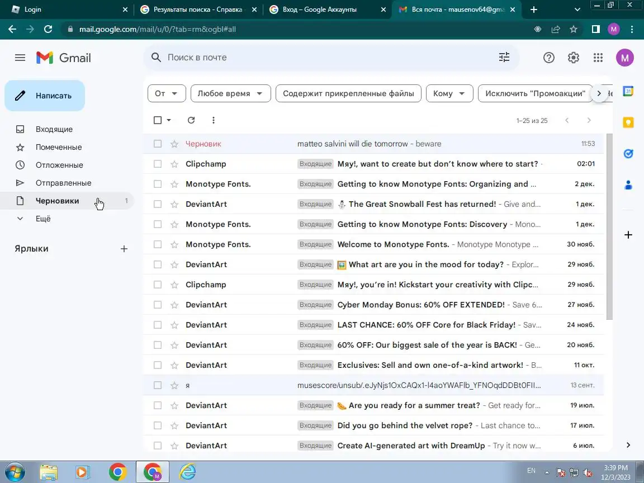Click the Написать compose button
The width and height of the screenshot is (644, 483).
tap(45, 96)
